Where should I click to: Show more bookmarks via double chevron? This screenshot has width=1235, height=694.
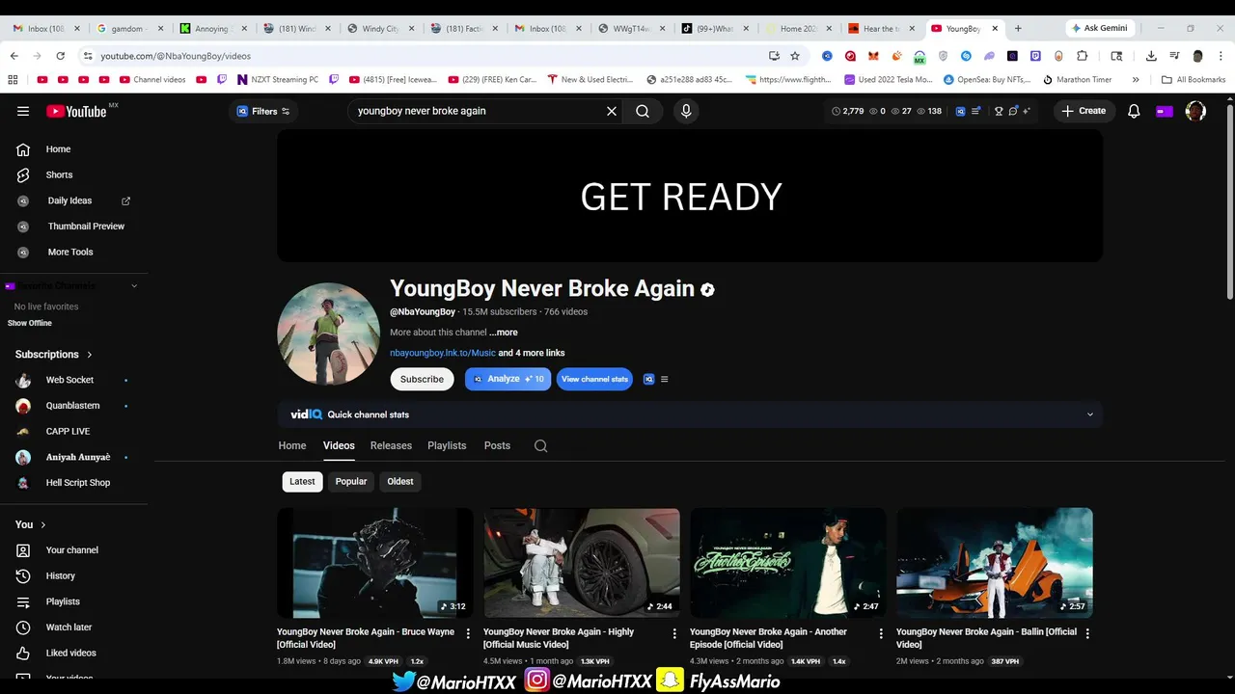(1136, 79)
